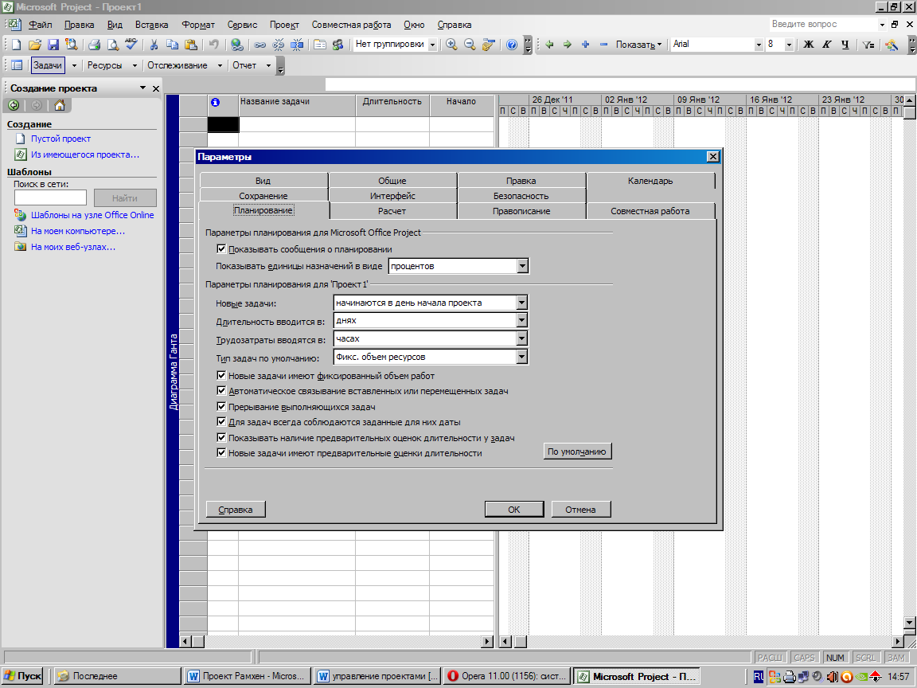Link tasks with the chain icon

coord(260,45)
